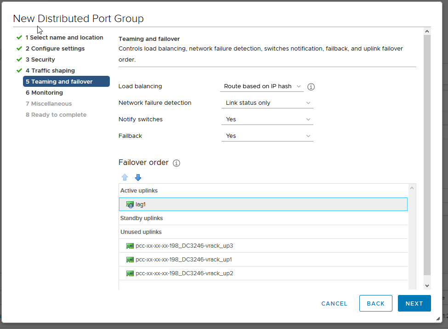Click the NIC icon for vrack_up1 uplink
The image size is (448, 329).
pyautogui.click(x=130, y=260)
